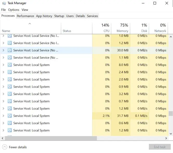
Task: Sort by the 75% Memory column header
Action: click(x=121, y=28)
